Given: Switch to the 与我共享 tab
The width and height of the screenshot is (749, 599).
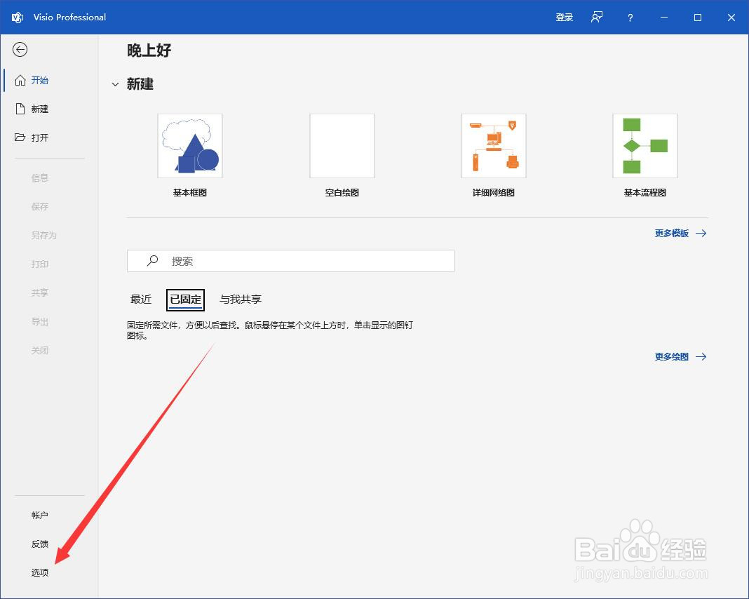Looking at the screenshot, I should 241,299.
